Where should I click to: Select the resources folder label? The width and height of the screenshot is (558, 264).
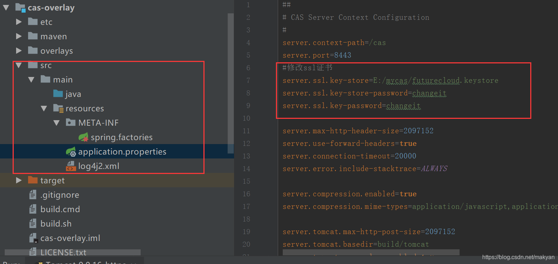tap(85, 108)
